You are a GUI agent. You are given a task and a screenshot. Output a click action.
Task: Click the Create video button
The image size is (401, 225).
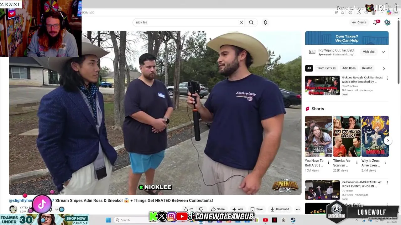[359, 22]
